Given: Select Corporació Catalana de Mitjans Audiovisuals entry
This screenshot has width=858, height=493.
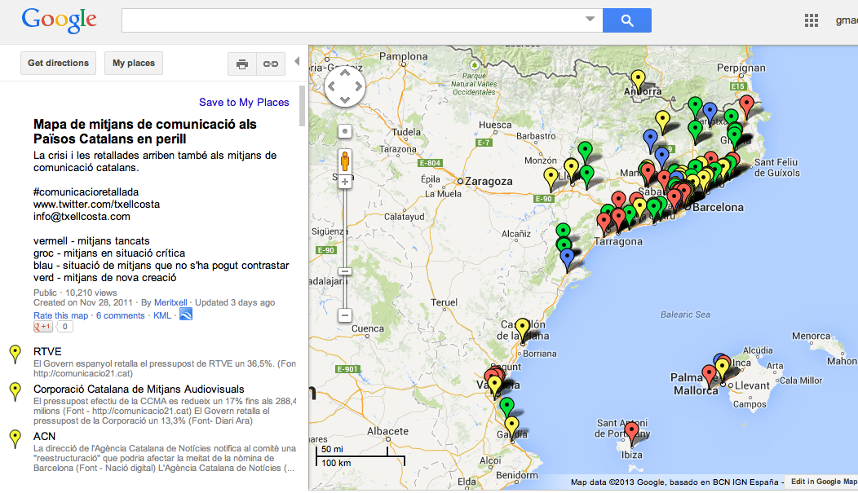Looking at the screenshot, I should click(x=139, y=390).
